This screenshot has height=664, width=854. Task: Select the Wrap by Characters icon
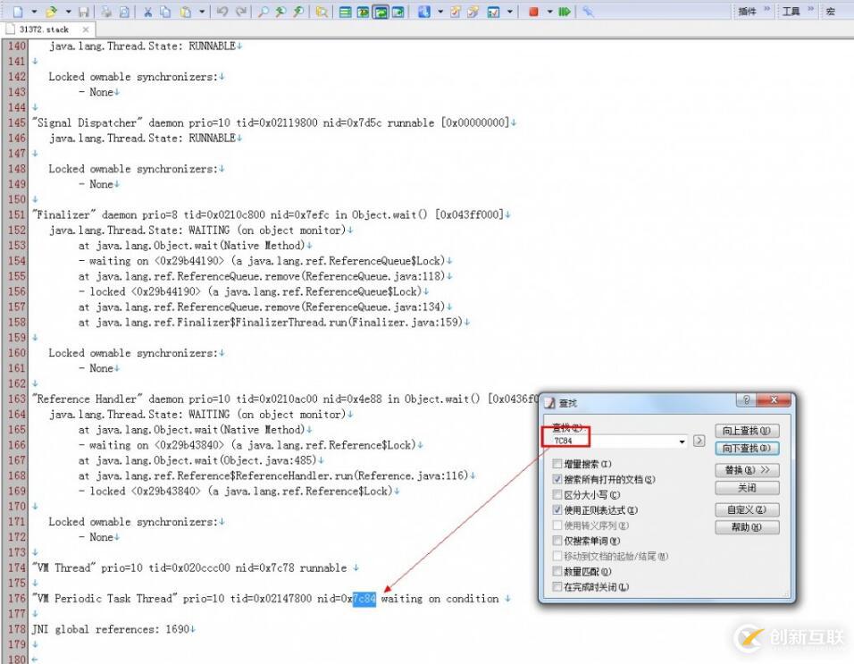click(x=363, y=12)
